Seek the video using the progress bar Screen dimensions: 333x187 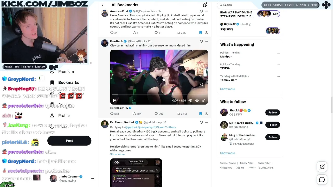159,95
